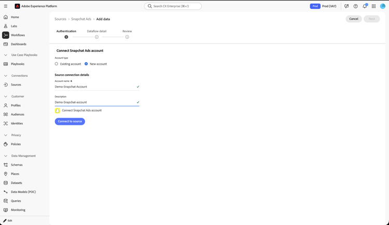The image size is (389, 225).
Task: Click the Source connection details label
Action: click(x=72, y=75)
